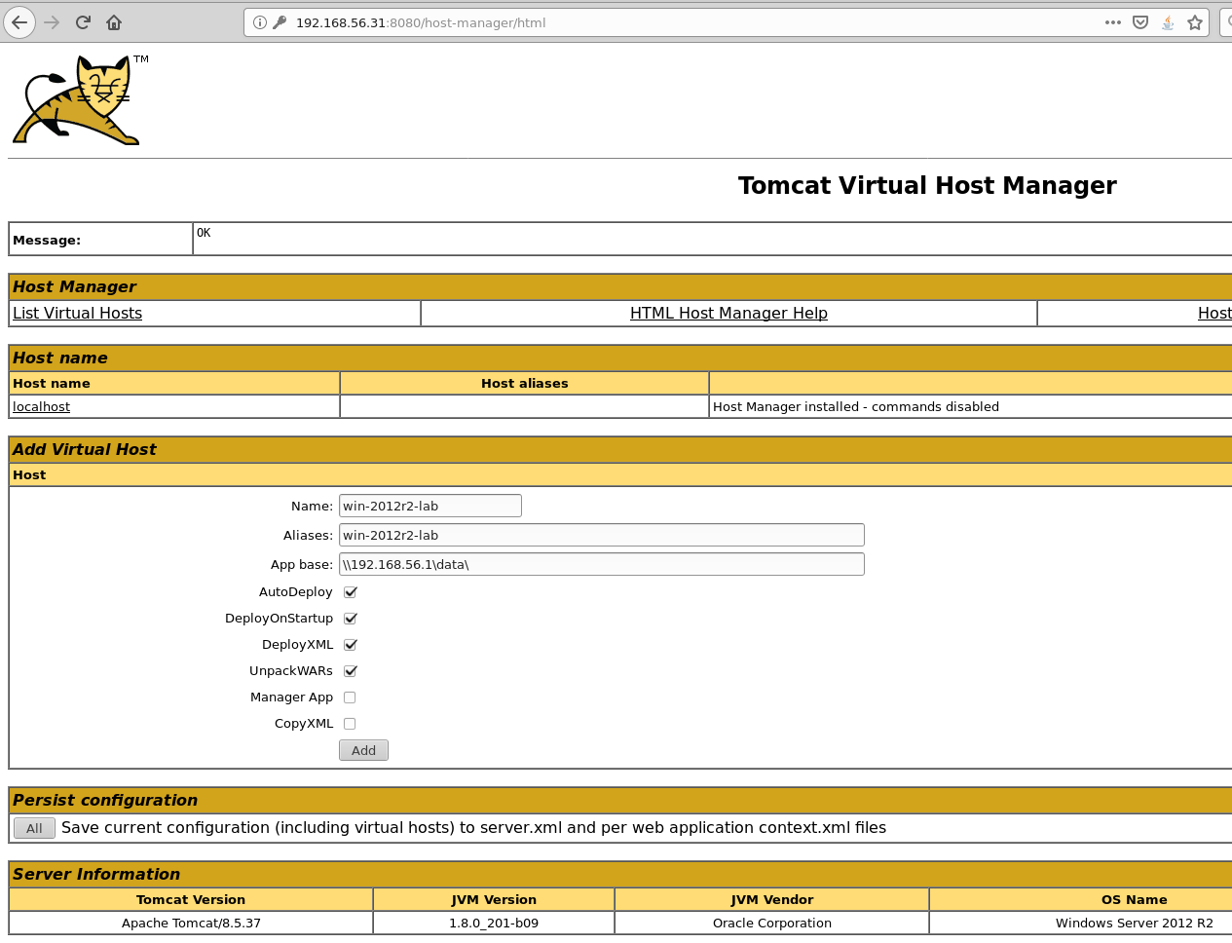
Task: Reload the host-manager page
Action: 83,22
